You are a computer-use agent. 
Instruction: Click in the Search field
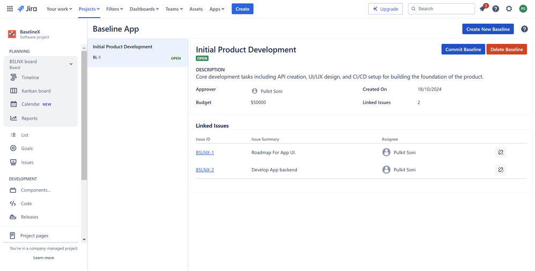[441, 9]
